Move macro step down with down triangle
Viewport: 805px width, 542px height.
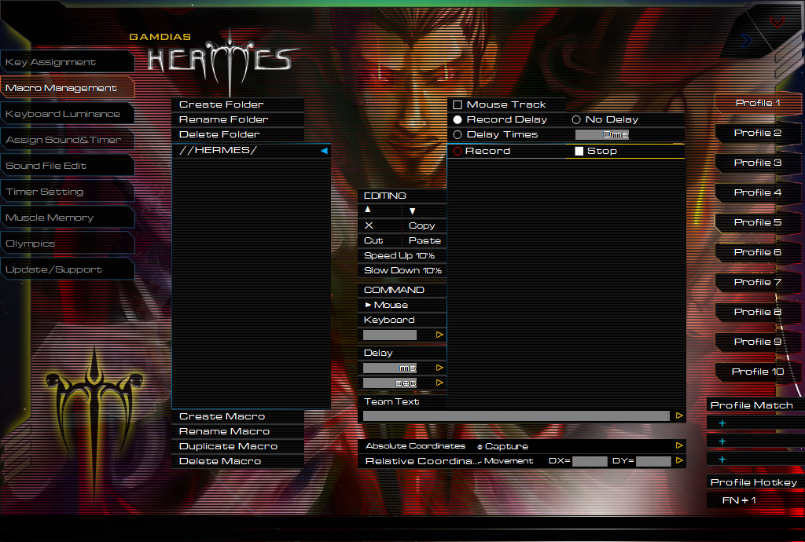click(x=412, y=211)
